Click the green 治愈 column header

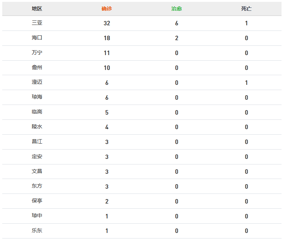point(177,9)
